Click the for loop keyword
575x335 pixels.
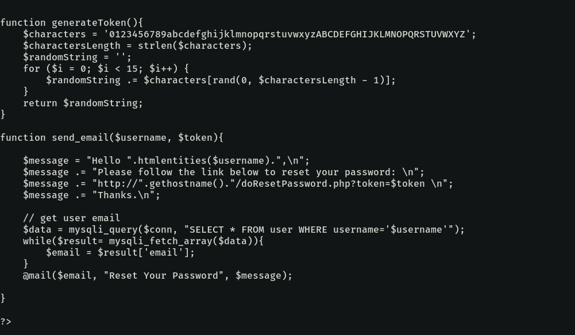coord(32,69)
